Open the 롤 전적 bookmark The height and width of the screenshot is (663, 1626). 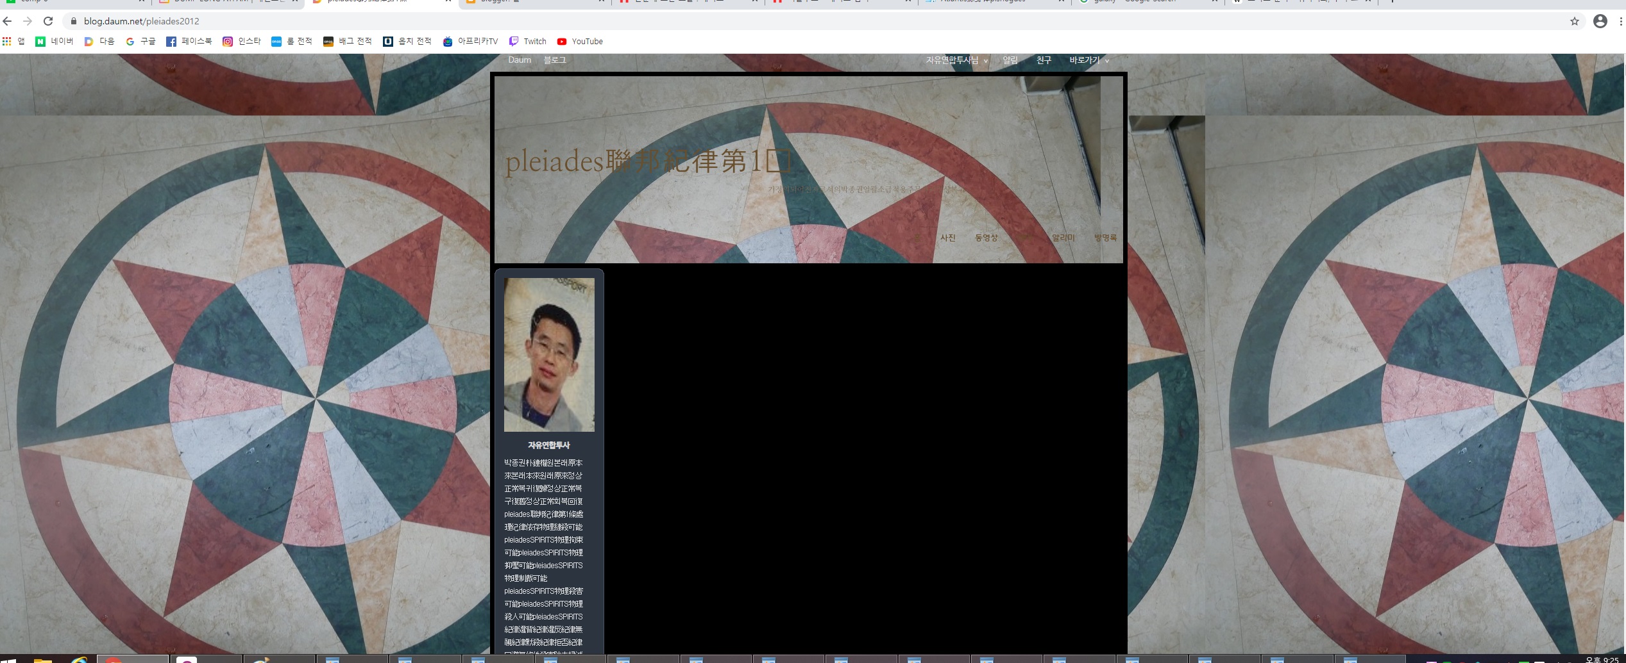coord(292,41)
